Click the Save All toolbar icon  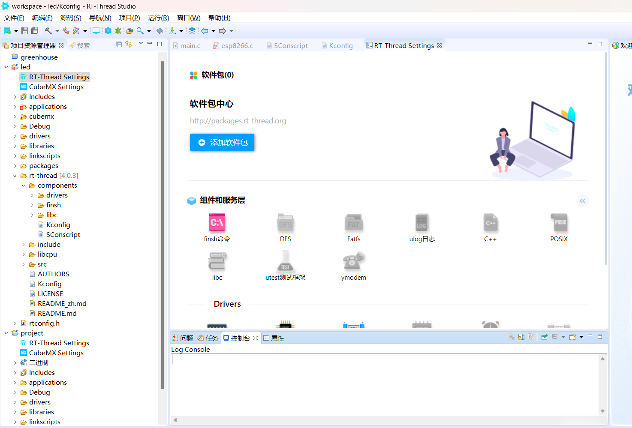(35, 31)
